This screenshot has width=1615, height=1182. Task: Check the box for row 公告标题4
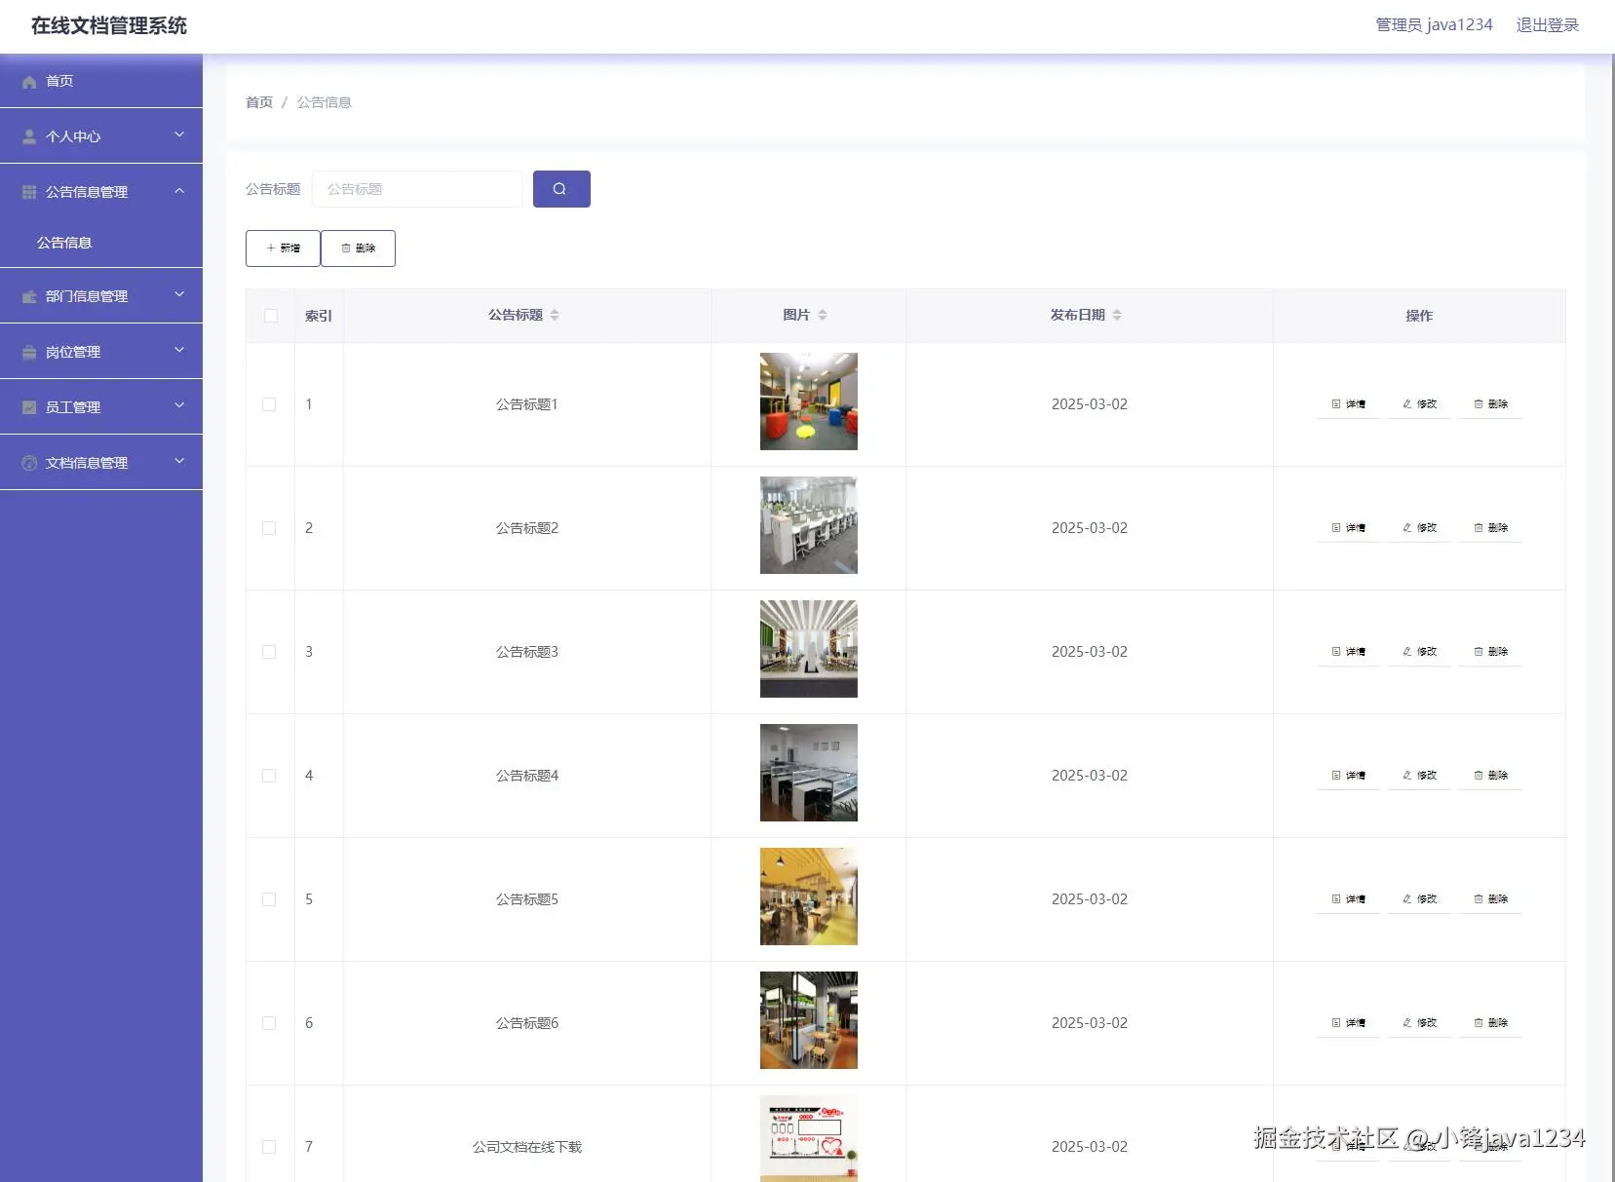[x=269, y=776]
